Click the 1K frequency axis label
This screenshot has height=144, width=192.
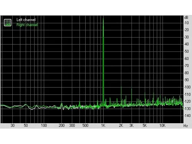coord(103,126)
